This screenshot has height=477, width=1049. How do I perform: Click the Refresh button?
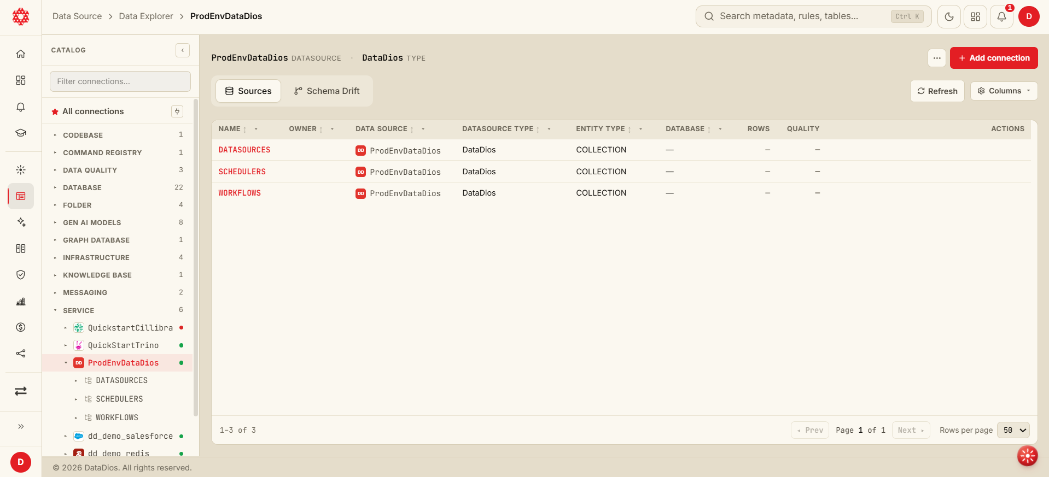937,91
